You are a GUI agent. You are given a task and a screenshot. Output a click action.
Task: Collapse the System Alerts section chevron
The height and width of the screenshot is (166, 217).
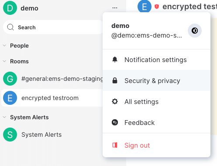pos(4,117)
